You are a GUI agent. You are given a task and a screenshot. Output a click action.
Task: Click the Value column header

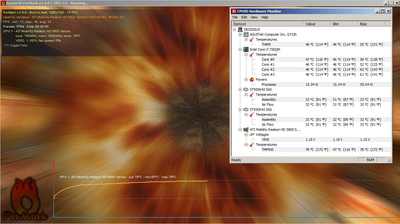coord(317,24)
